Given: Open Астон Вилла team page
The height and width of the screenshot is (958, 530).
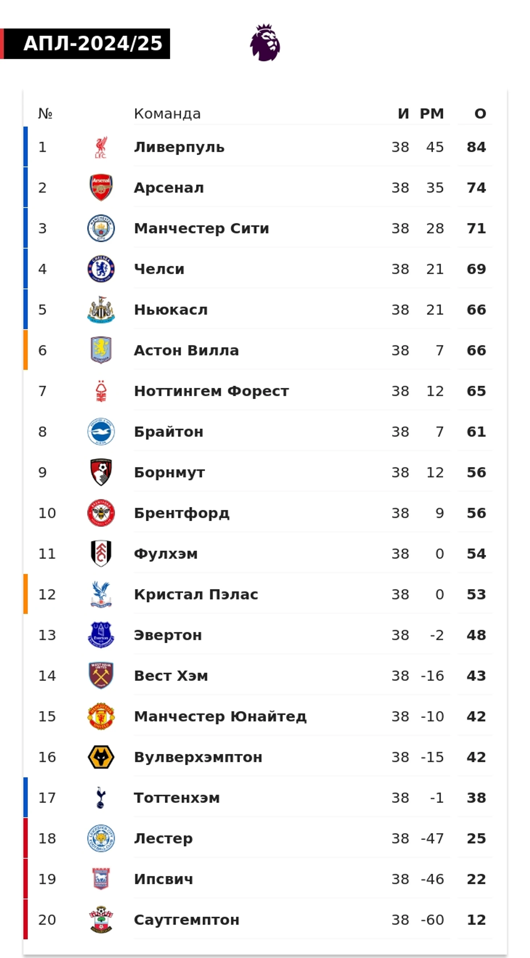Looking at the screenshot, I should [x=187, y=350].
